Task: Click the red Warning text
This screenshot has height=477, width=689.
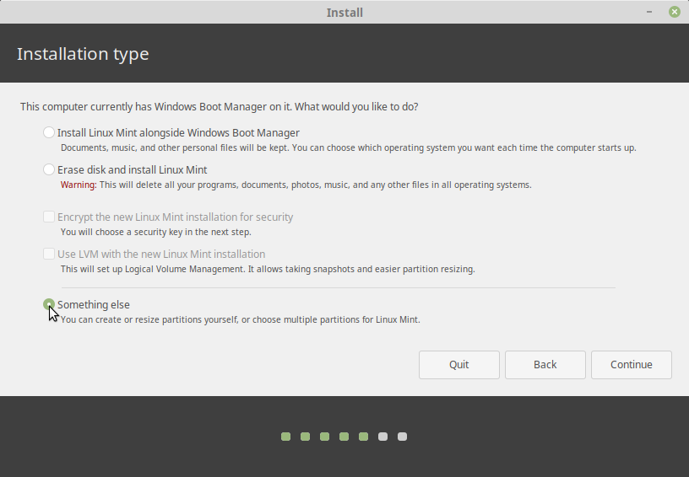Action: point(79,185)
